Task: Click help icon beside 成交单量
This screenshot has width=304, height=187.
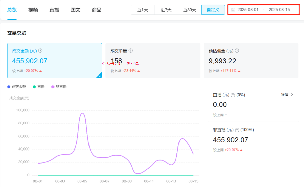Action: point(131,51)
